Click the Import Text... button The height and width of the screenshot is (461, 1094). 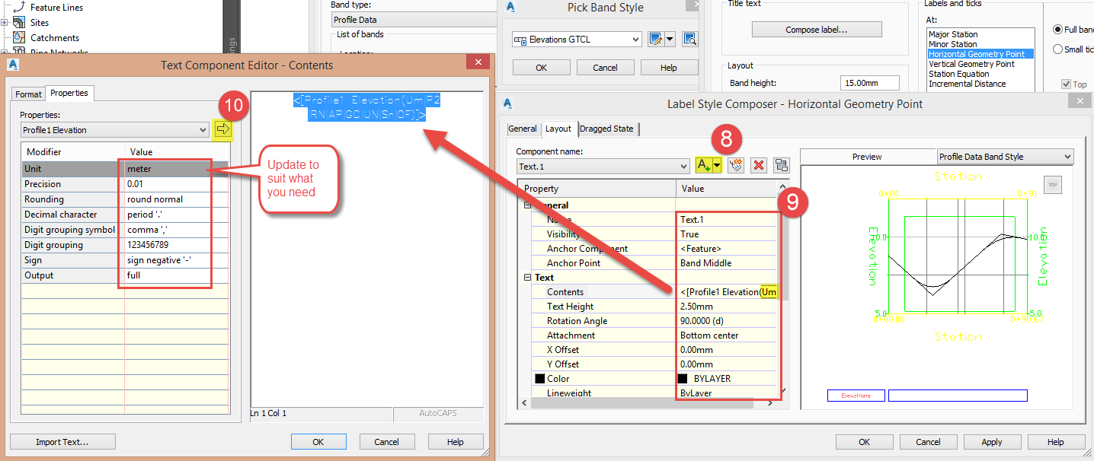(62, 442)
